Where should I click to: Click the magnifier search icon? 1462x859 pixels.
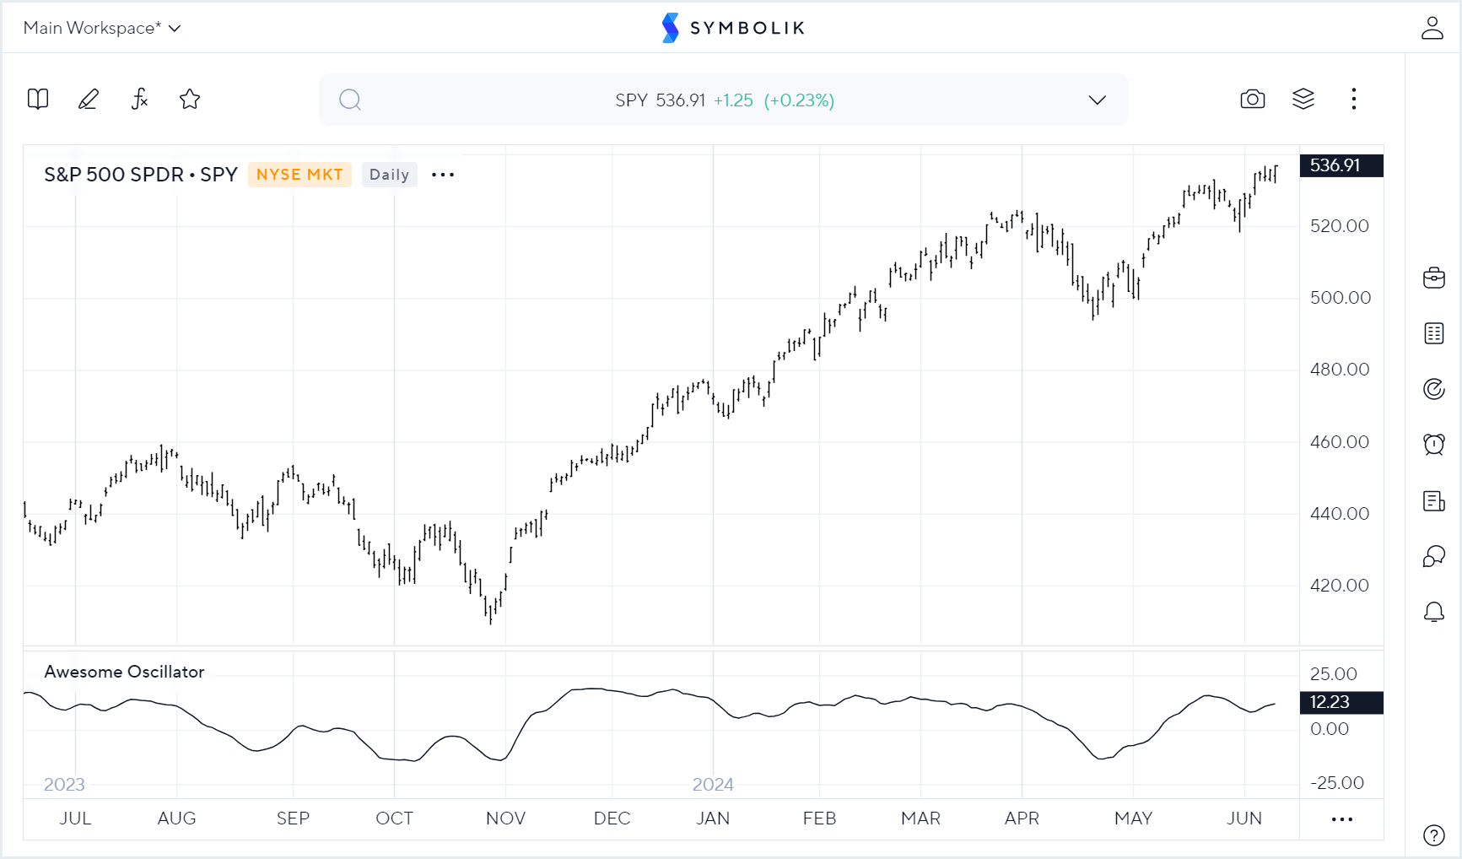(x=350, y=100)
